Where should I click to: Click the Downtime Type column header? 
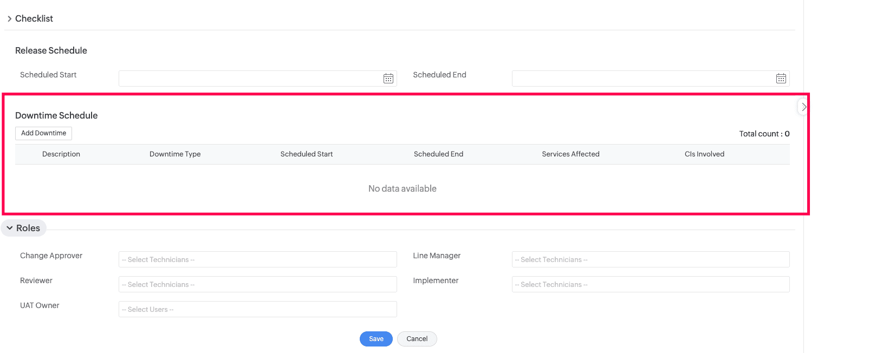tap(175, 154)
